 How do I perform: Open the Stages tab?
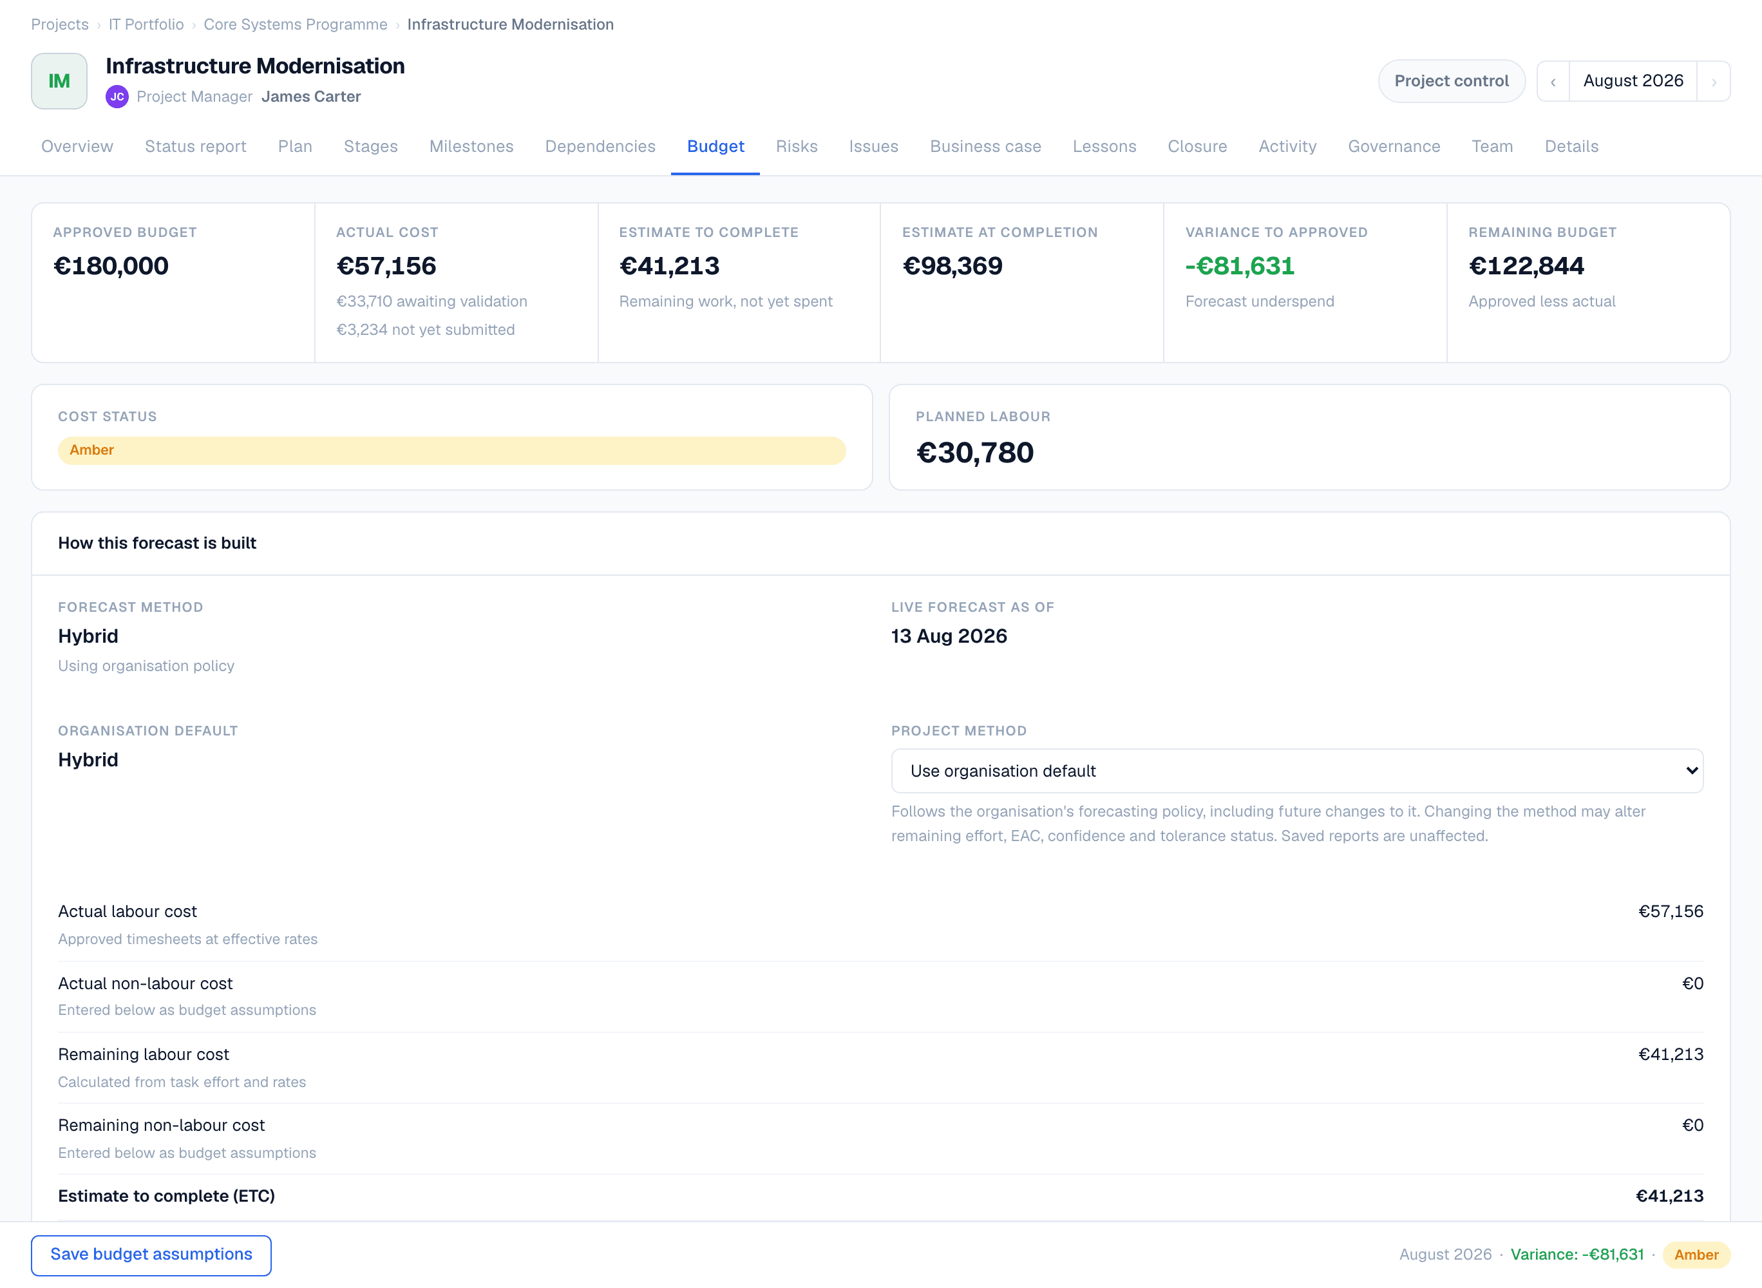371,147
